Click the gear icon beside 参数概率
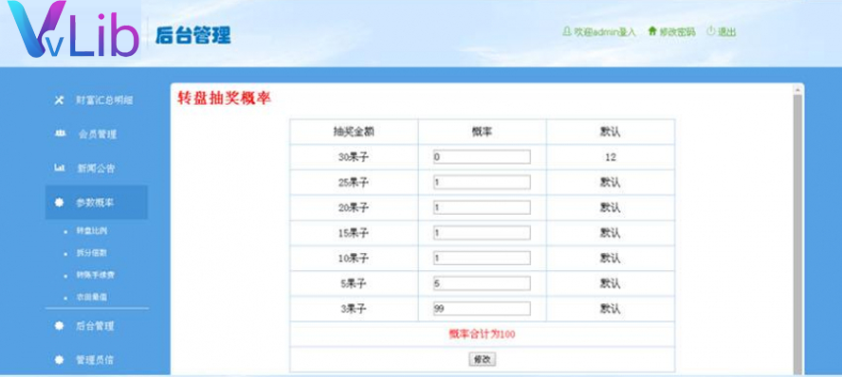 tap(59, 202)
